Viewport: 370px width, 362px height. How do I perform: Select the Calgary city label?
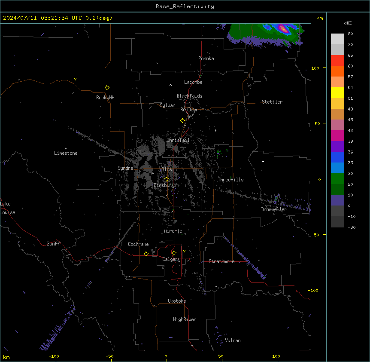tap(171, 259)
